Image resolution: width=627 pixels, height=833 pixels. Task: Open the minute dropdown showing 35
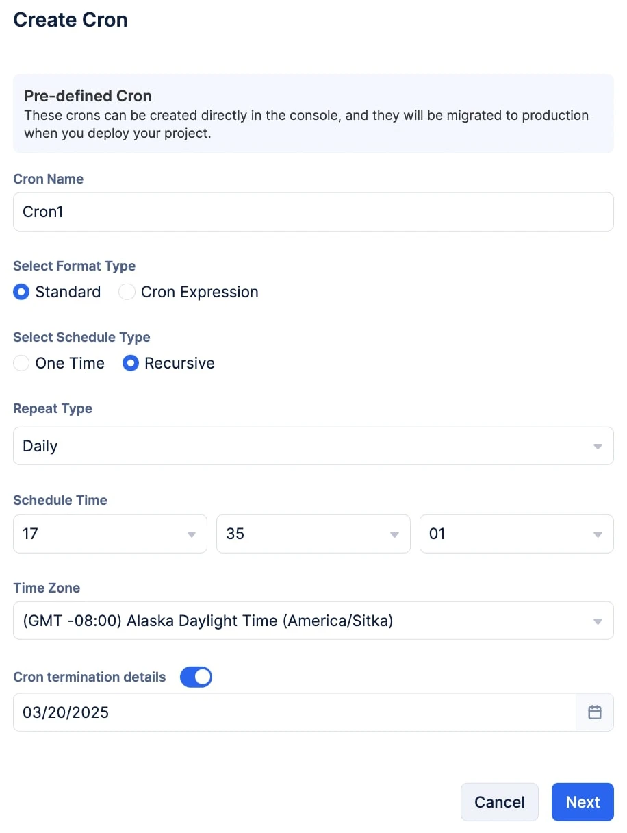(313, 534)
